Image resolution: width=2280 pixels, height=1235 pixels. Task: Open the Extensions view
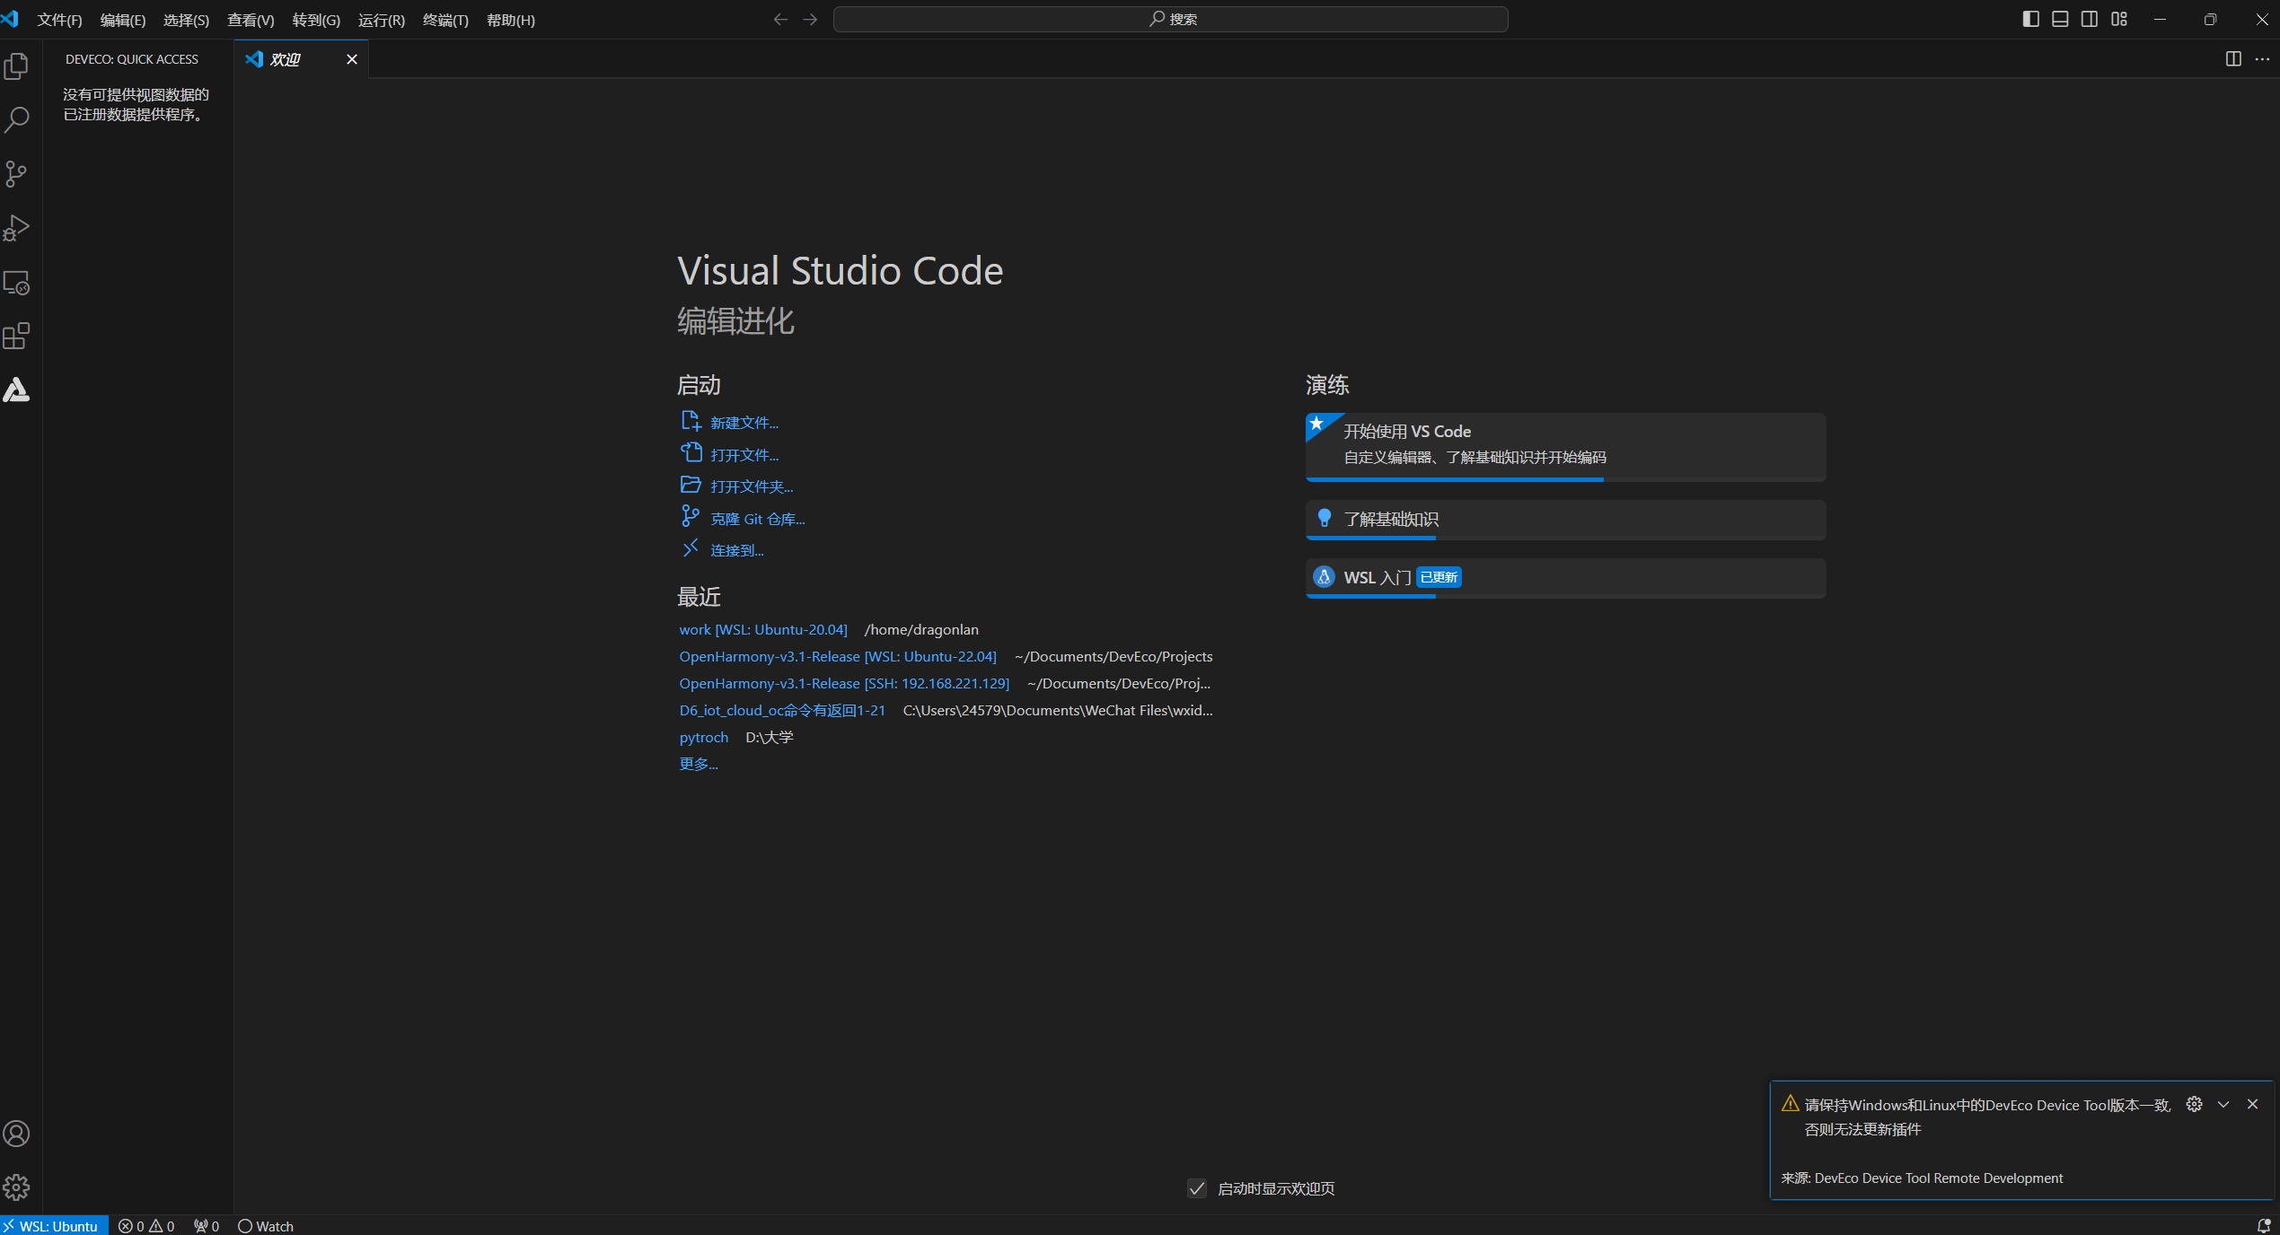click(17, 337)
